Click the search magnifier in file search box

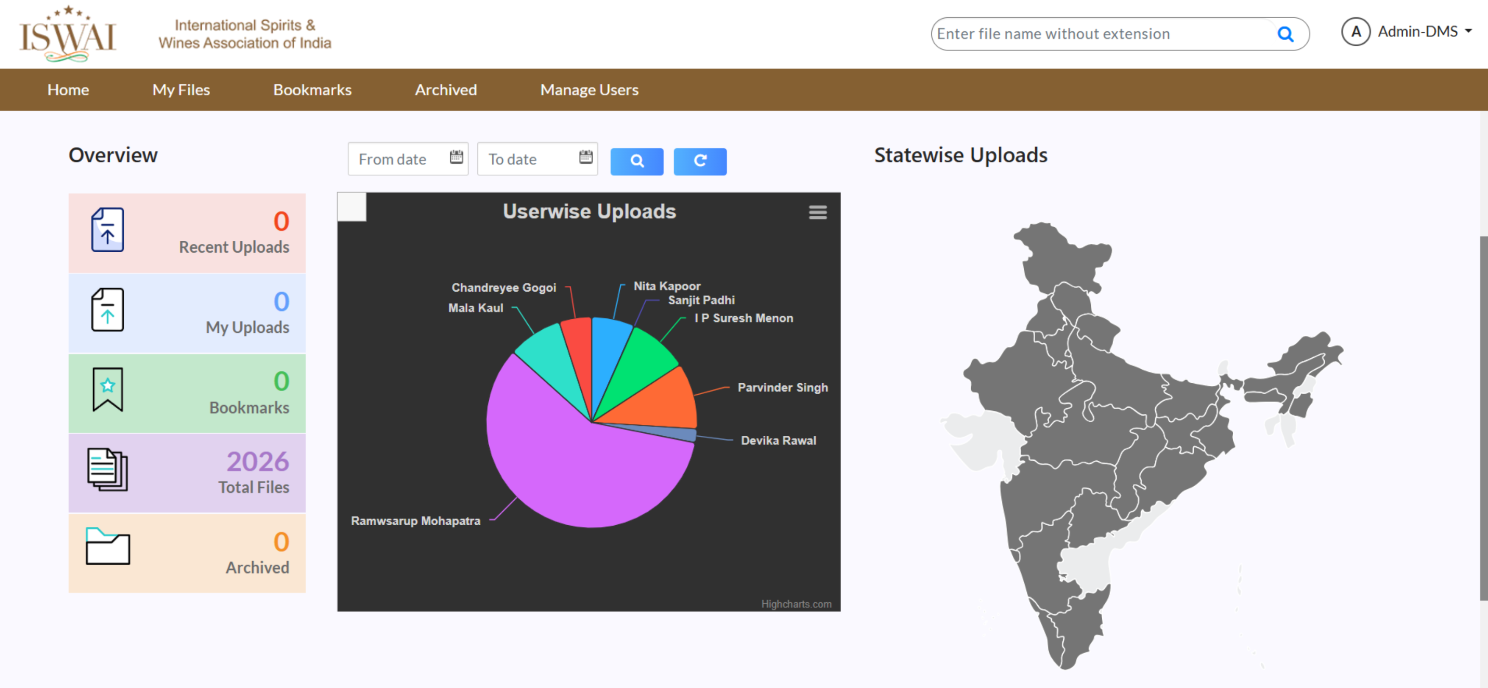(1285, 34)
